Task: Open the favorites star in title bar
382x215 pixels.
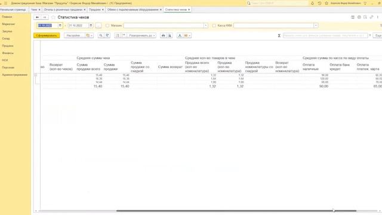Action: click(x=326, y=3)
